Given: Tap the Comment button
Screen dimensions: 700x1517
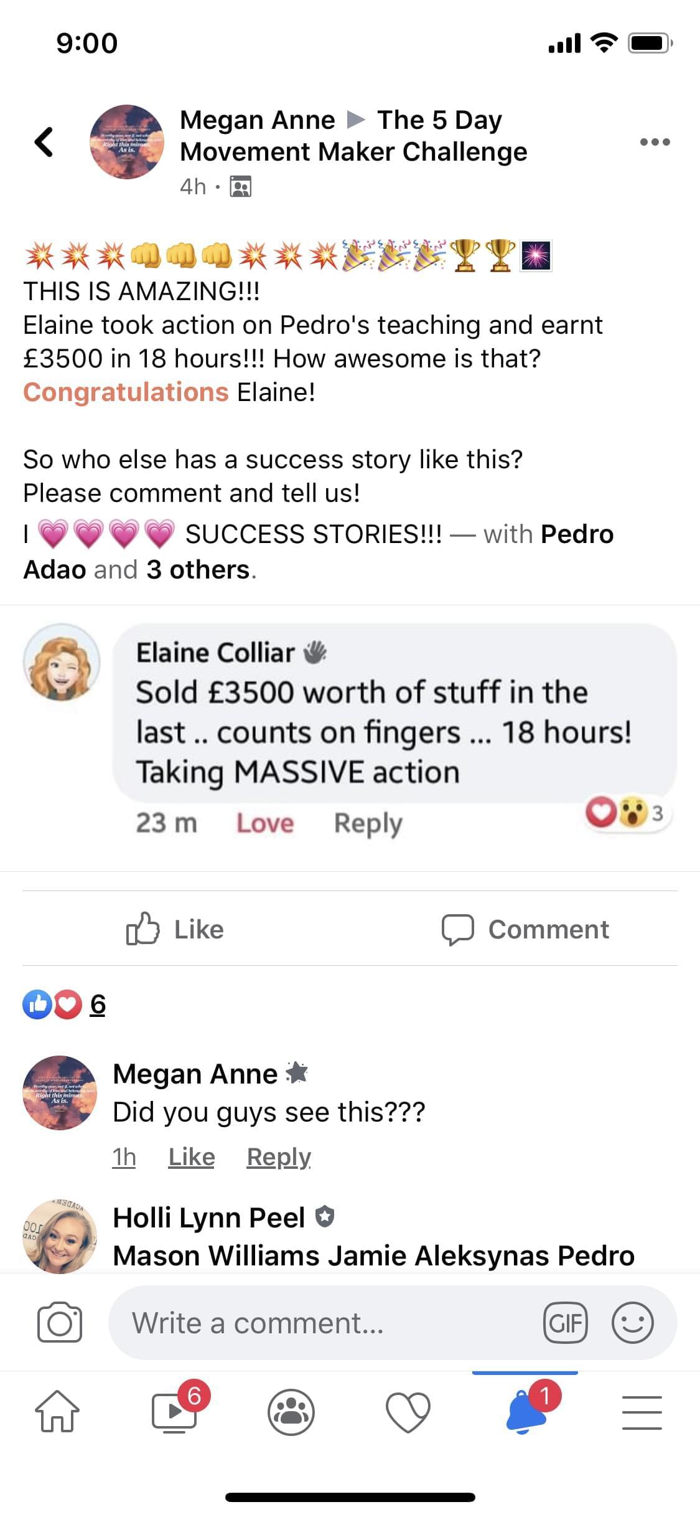Looking at the screenshot, I should [x=525, y=929].
